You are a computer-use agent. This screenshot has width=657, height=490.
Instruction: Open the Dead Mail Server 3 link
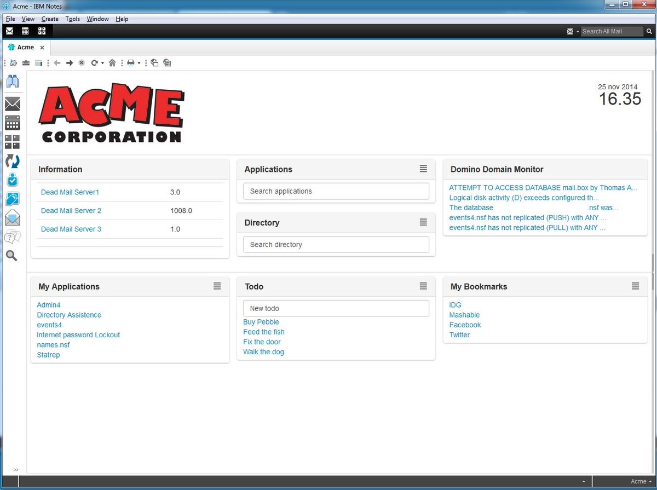(x=71, y=229)
